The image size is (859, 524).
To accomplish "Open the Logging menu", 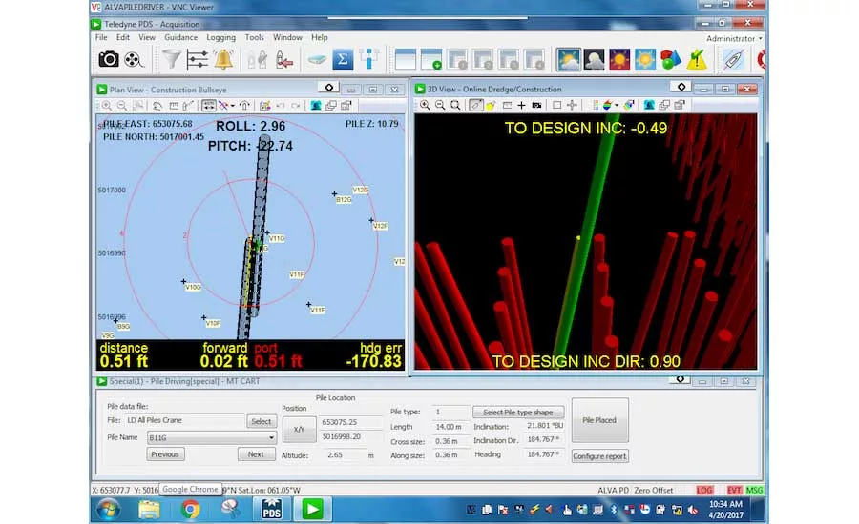I will (x=220, y=37).
